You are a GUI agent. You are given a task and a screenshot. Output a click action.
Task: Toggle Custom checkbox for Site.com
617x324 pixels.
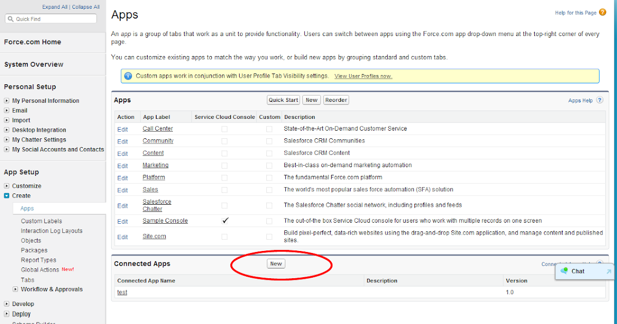pyautogui.click(x=269, y=237)
